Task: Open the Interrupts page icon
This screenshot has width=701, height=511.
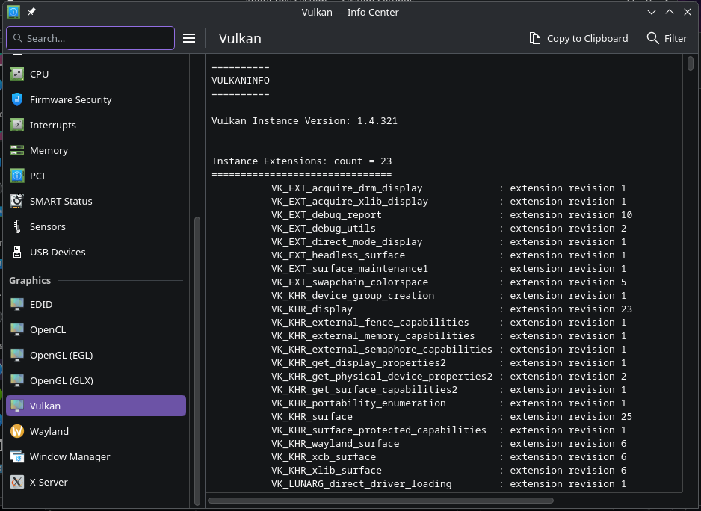Action: click(x=17, y=125)
